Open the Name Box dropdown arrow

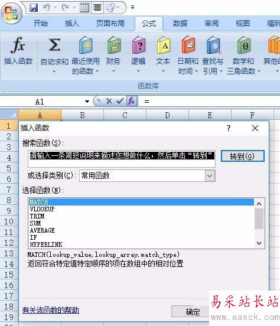pos(87,102)
